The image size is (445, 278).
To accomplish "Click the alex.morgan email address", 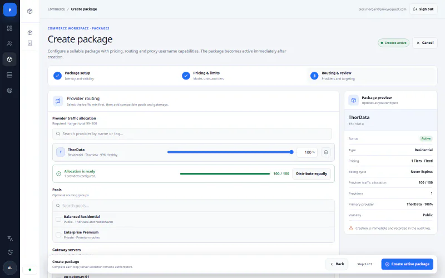I will tap(382, 9).
